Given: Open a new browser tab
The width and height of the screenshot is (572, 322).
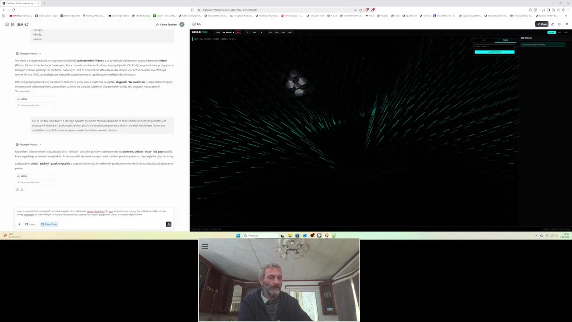Looking at the screenshot, I should coord(44,3).
